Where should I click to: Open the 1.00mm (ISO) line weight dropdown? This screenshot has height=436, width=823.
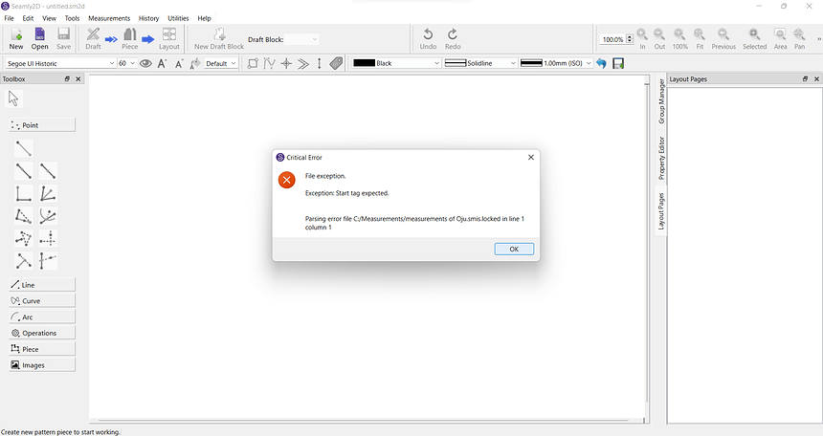556,63
